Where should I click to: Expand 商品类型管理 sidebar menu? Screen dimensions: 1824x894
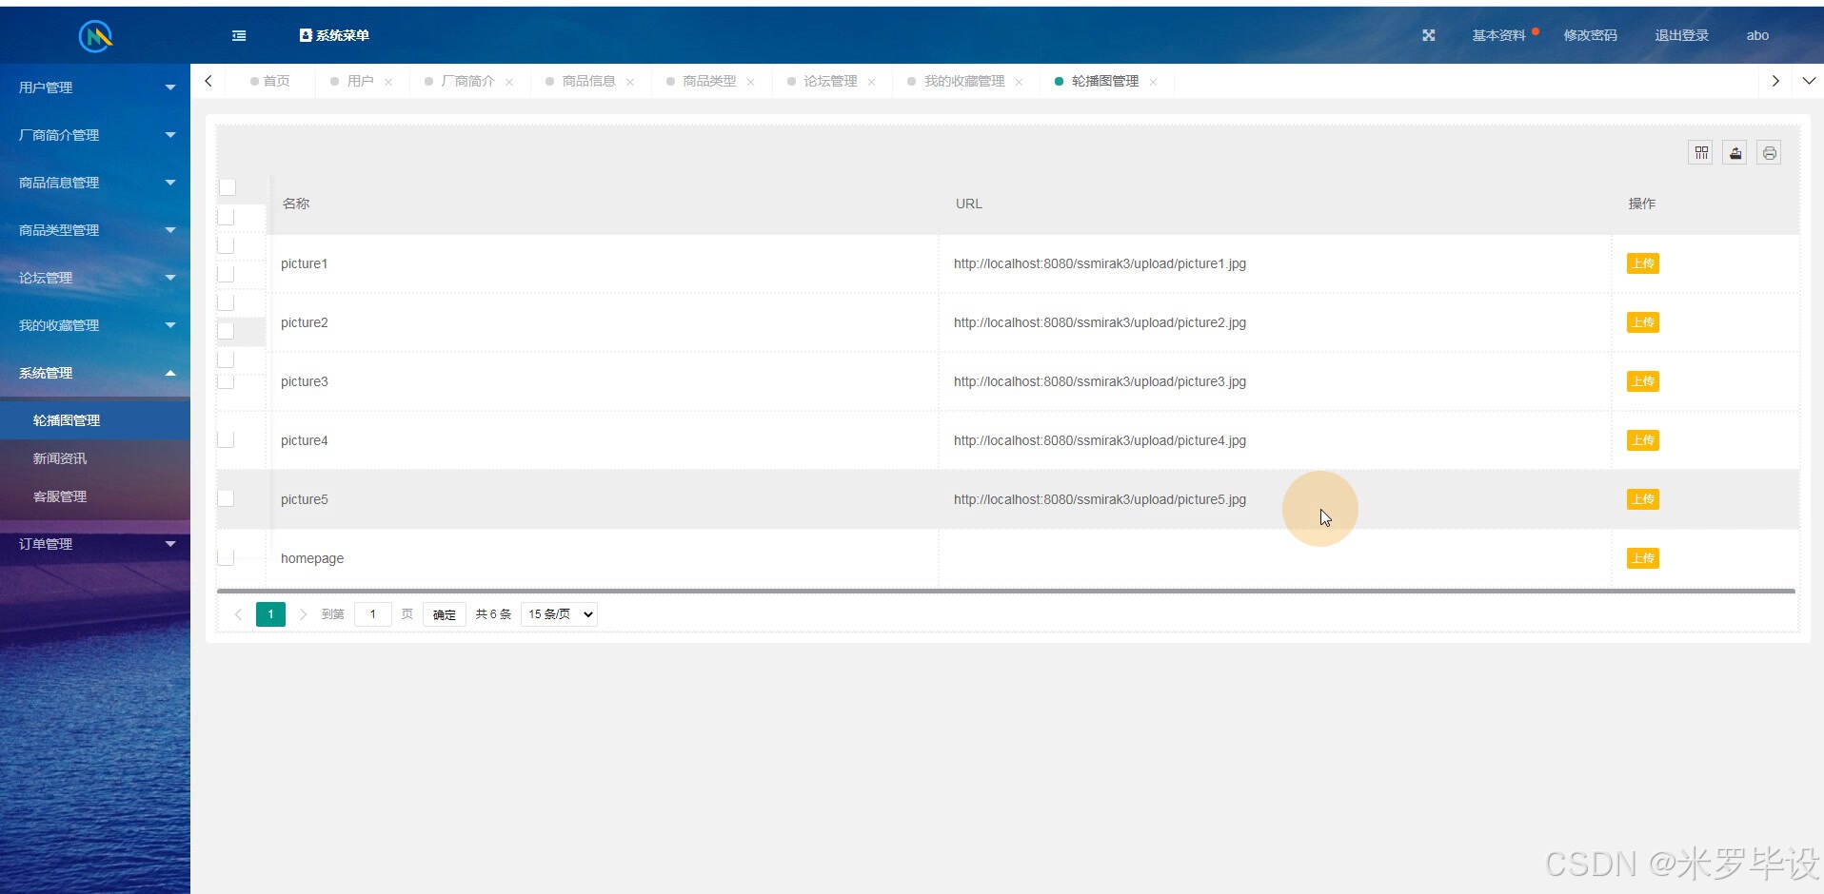point(95,230)
